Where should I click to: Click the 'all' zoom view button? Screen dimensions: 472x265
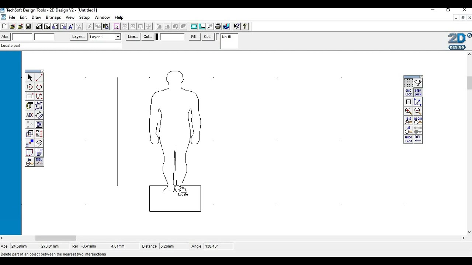409,130
